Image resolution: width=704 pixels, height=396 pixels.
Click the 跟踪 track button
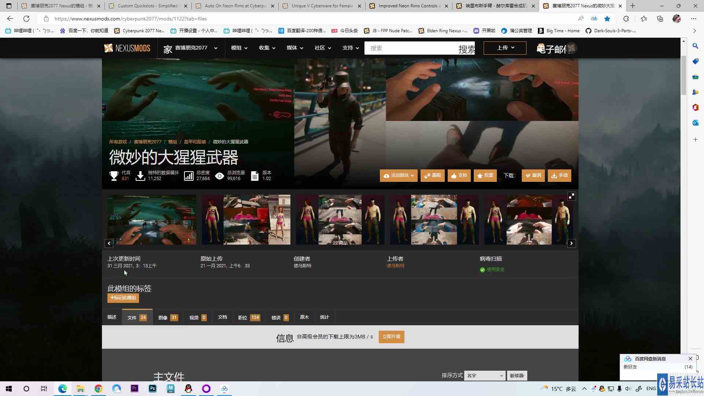click(433, 176)
